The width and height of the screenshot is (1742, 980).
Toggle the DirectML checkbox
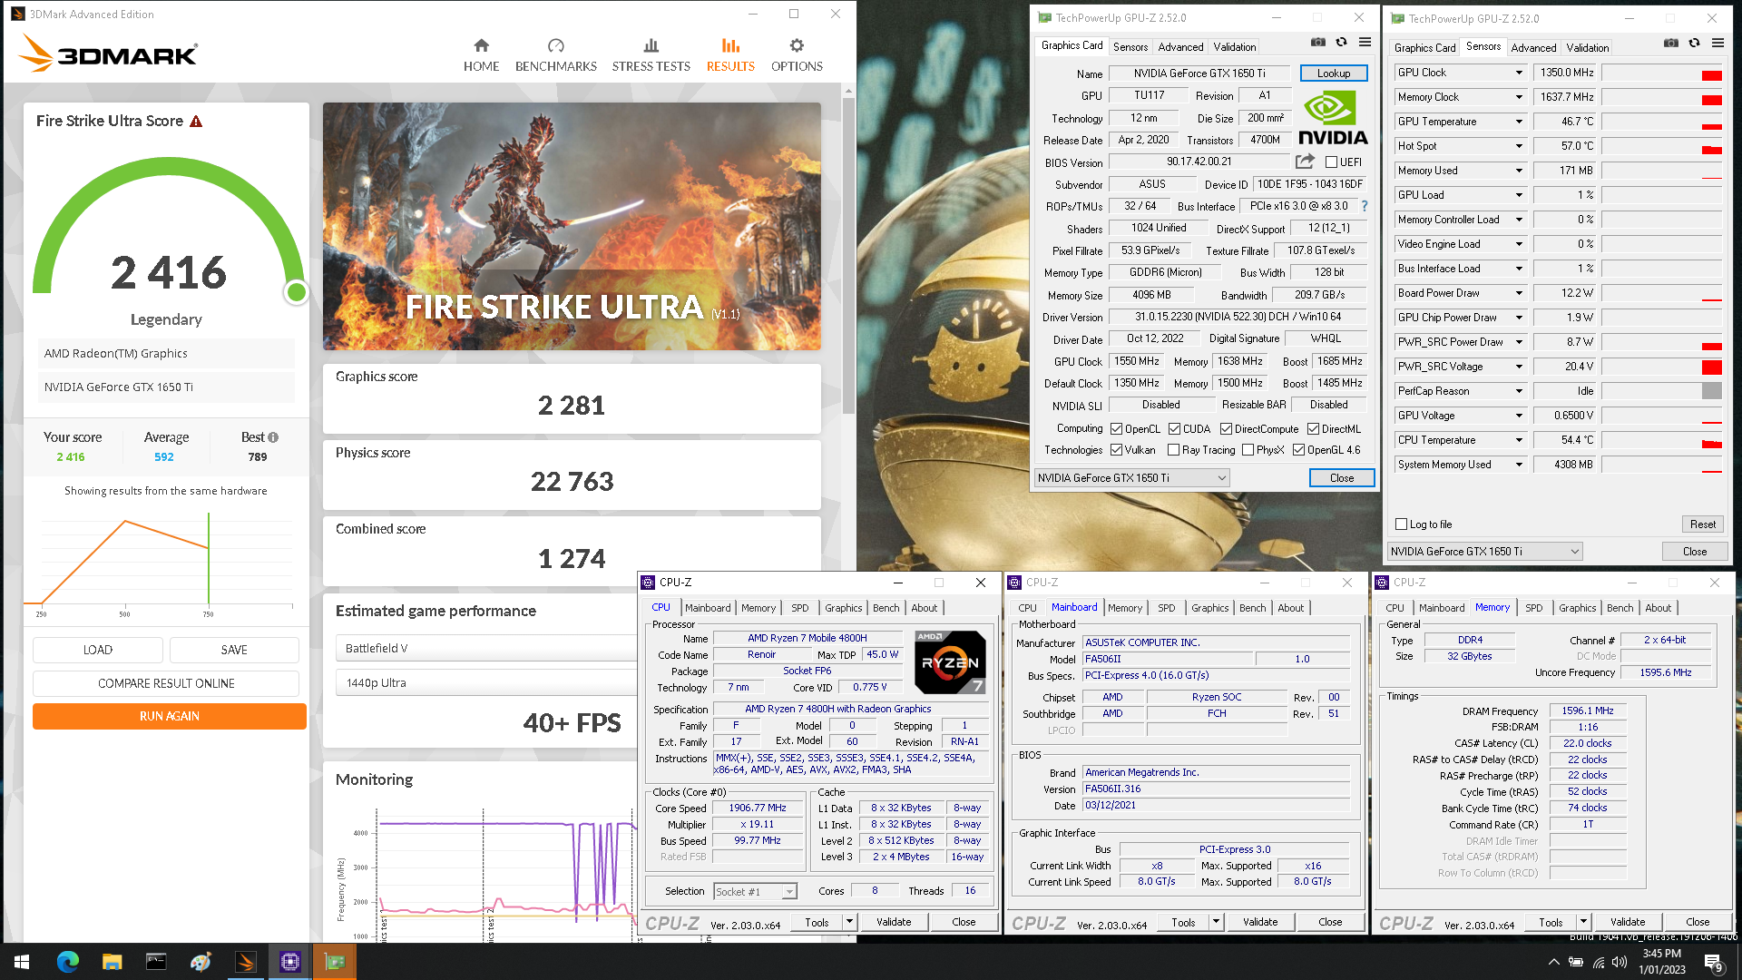1313,429
